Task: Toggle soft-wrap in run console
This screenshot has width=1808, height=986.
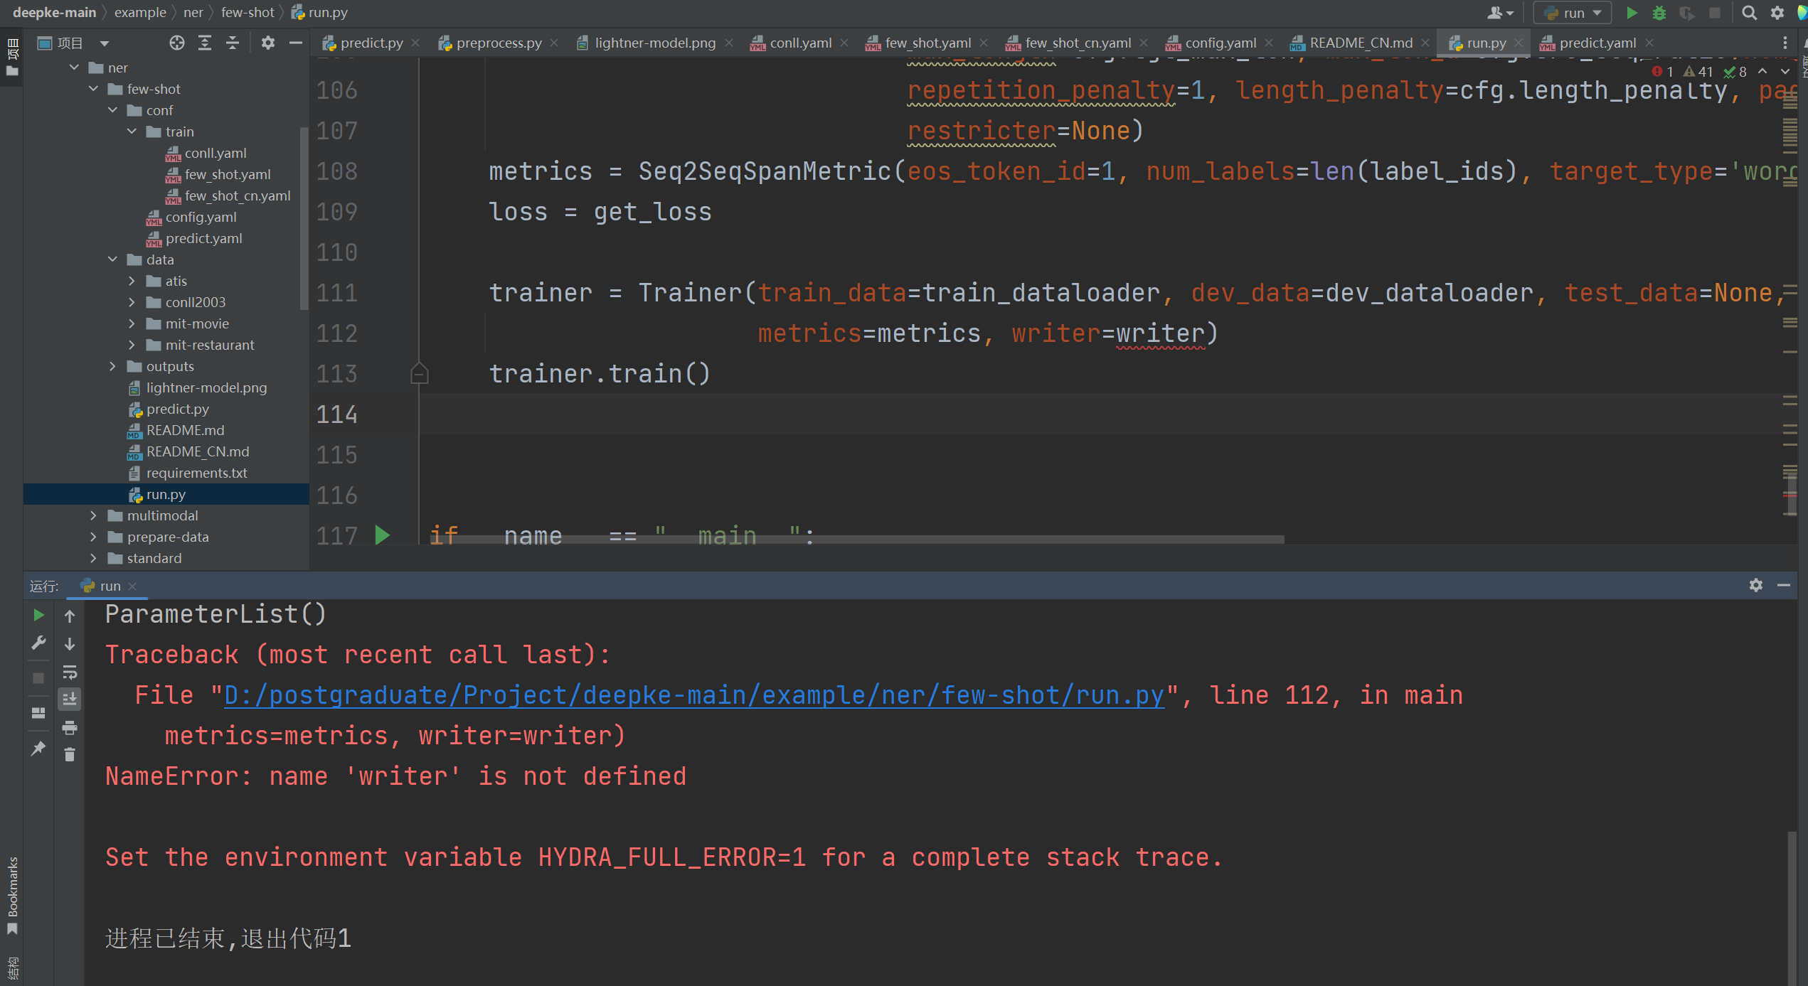Action: pos(70,672)
